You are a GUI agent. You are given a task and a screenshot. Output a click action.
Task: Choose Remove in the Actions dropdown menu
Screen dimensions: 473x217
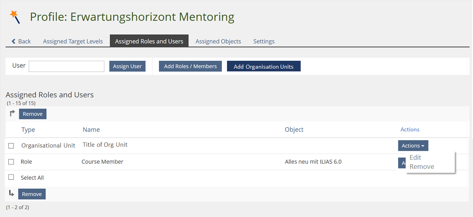pyautogui.click(x=422, y=166)
